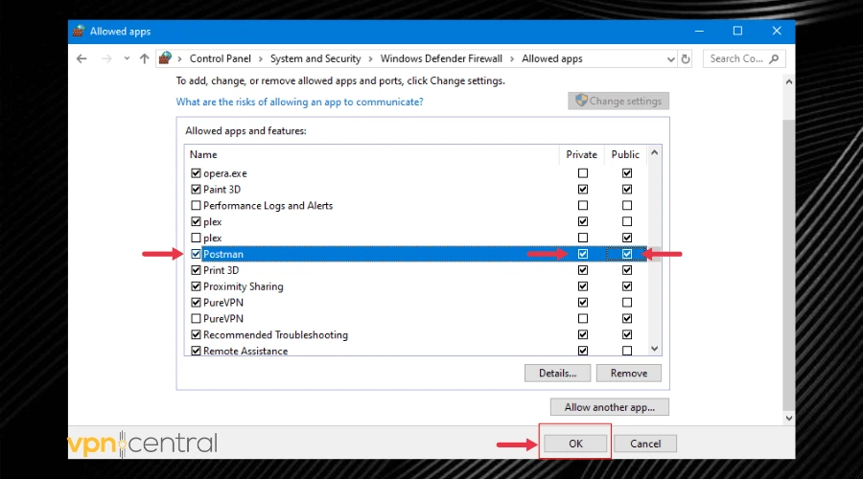
Task: Open Windows Defender Firewall breadcrumb
Action: tap(441, 58)
